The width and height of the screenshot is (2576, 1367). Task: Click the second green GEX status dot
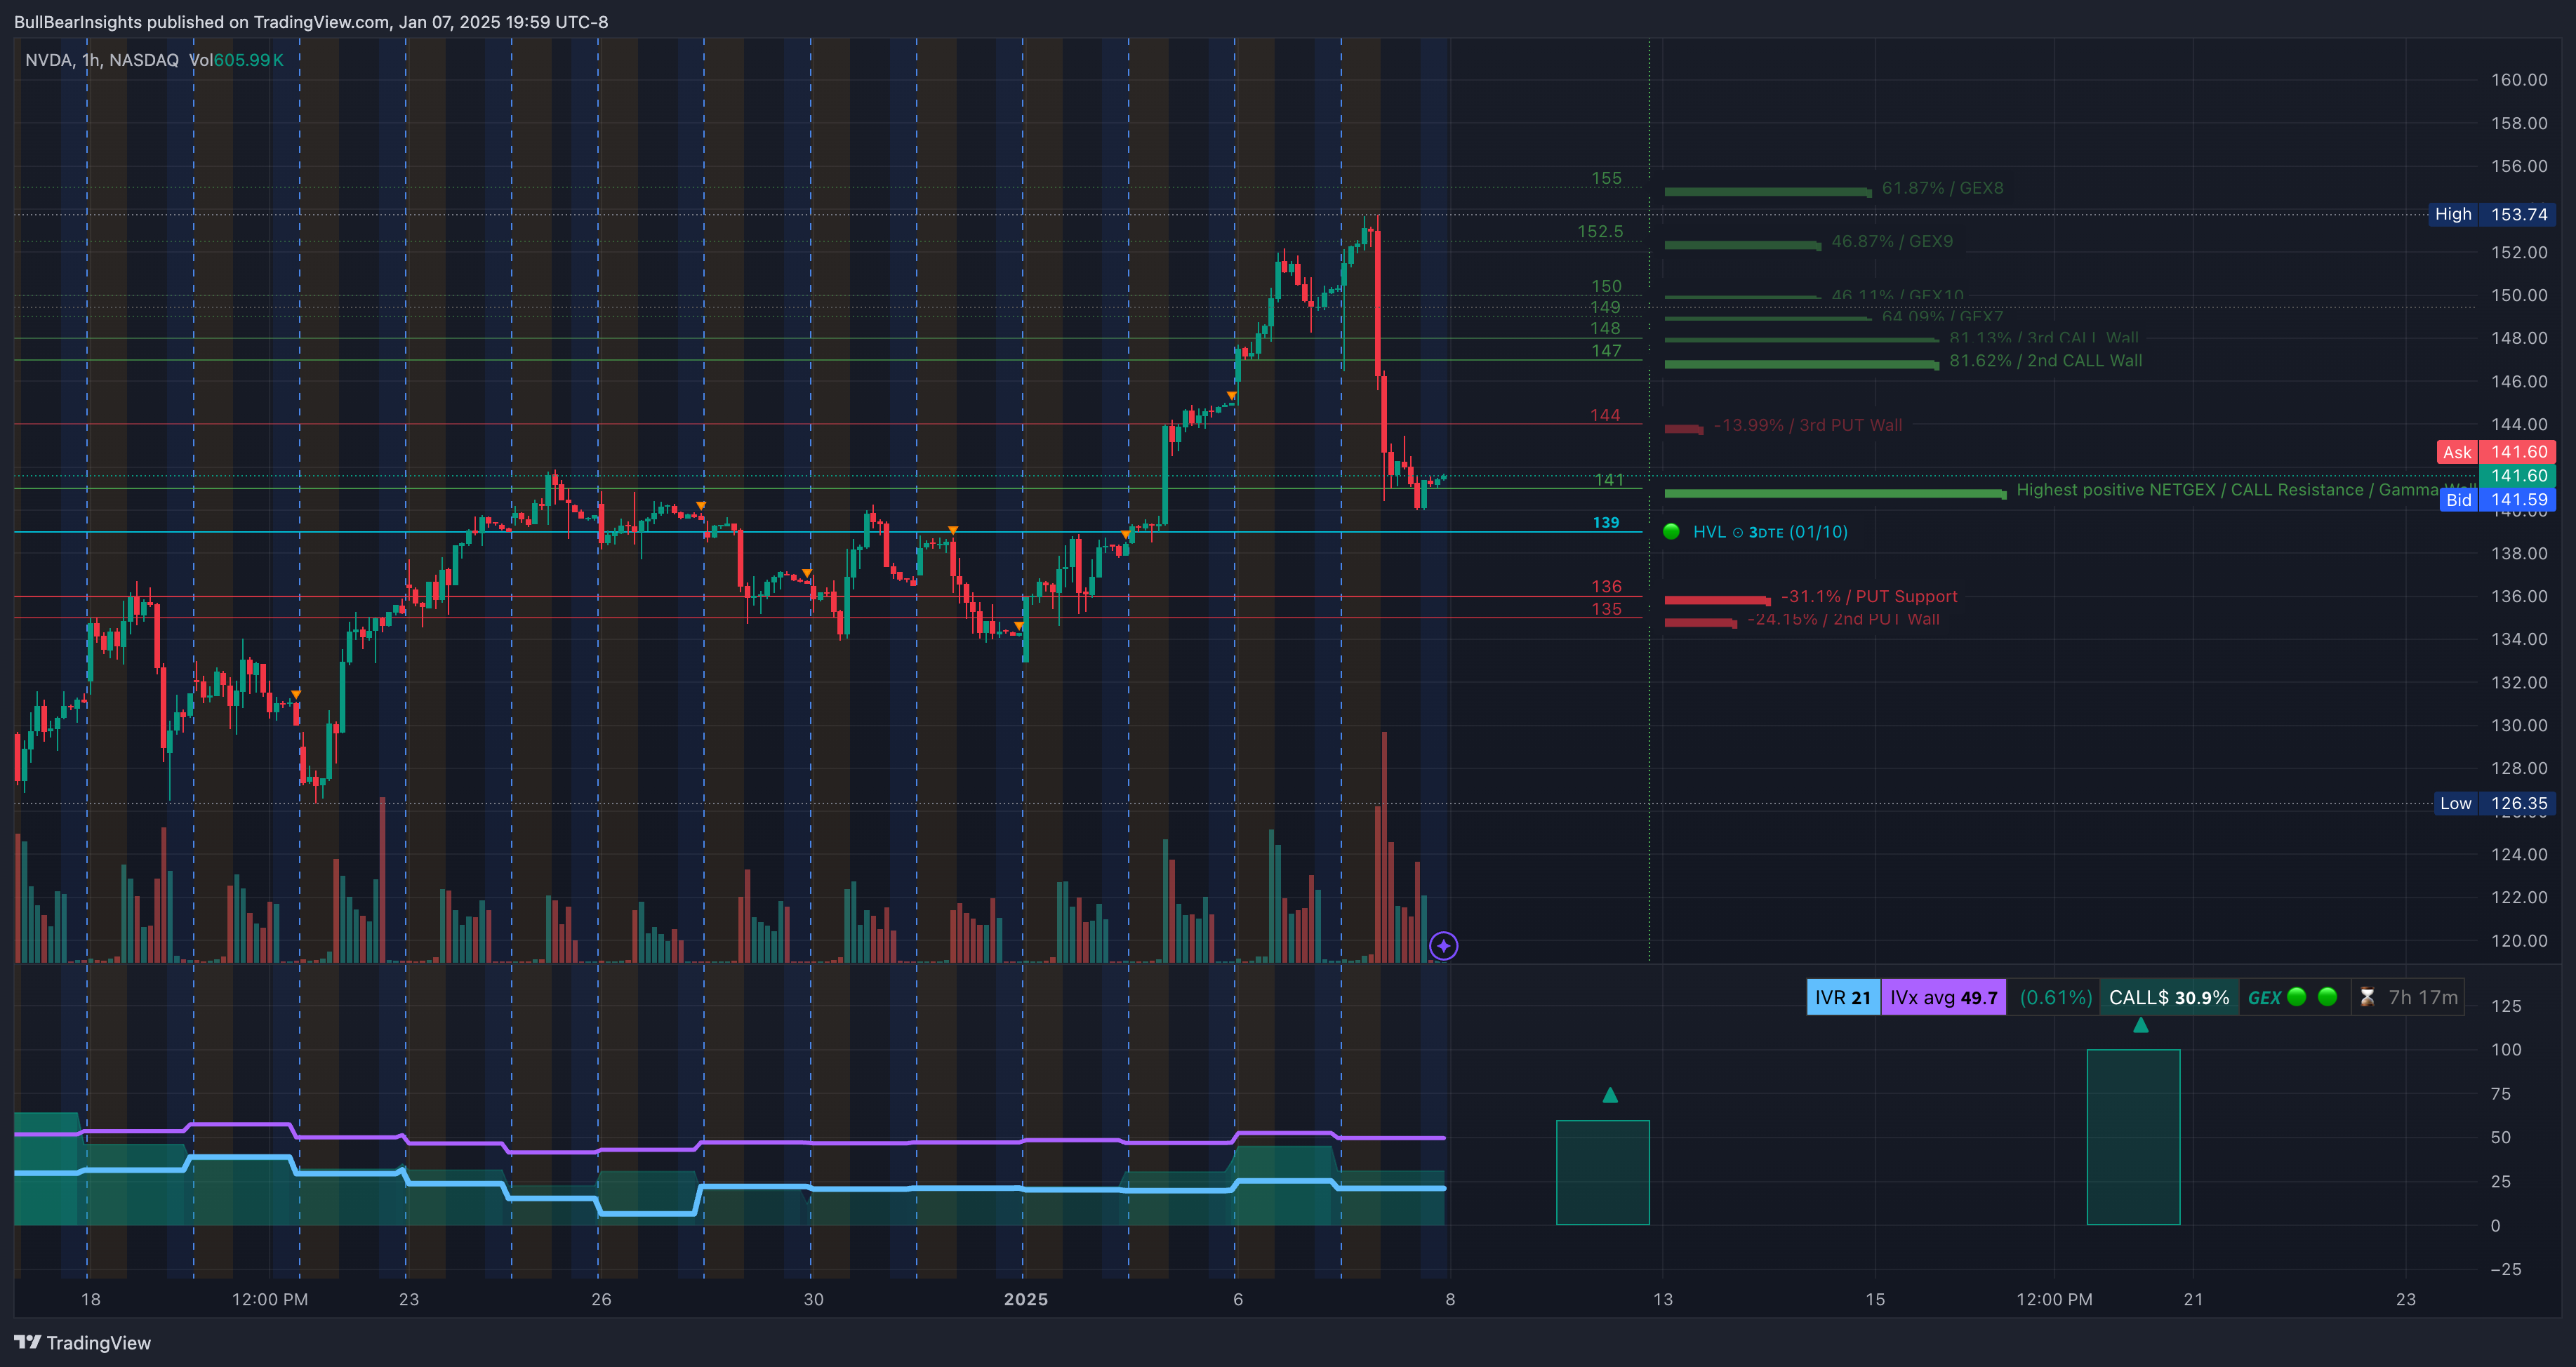2327,996
